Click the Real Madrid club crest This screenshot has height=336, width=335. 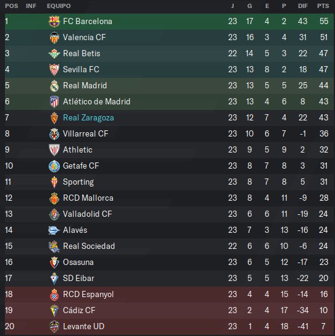click(54, 86)
